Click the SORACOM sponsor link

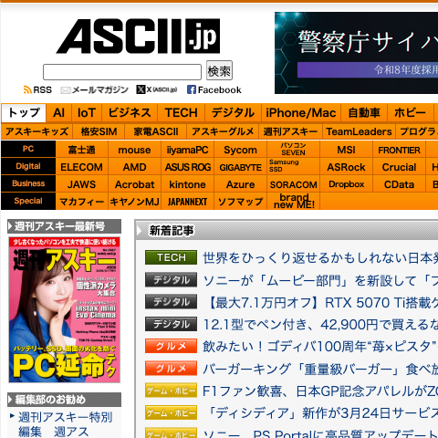click(293, 184)
